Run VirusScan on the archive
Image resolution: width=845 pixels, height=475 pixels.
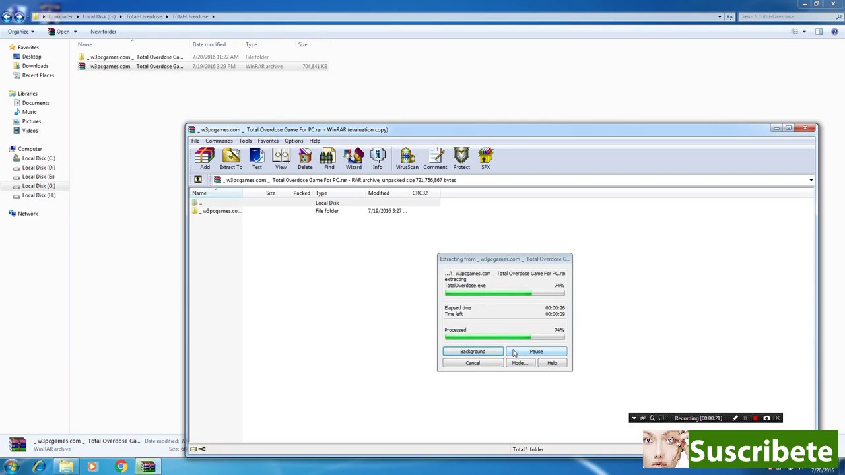[407, 157]
